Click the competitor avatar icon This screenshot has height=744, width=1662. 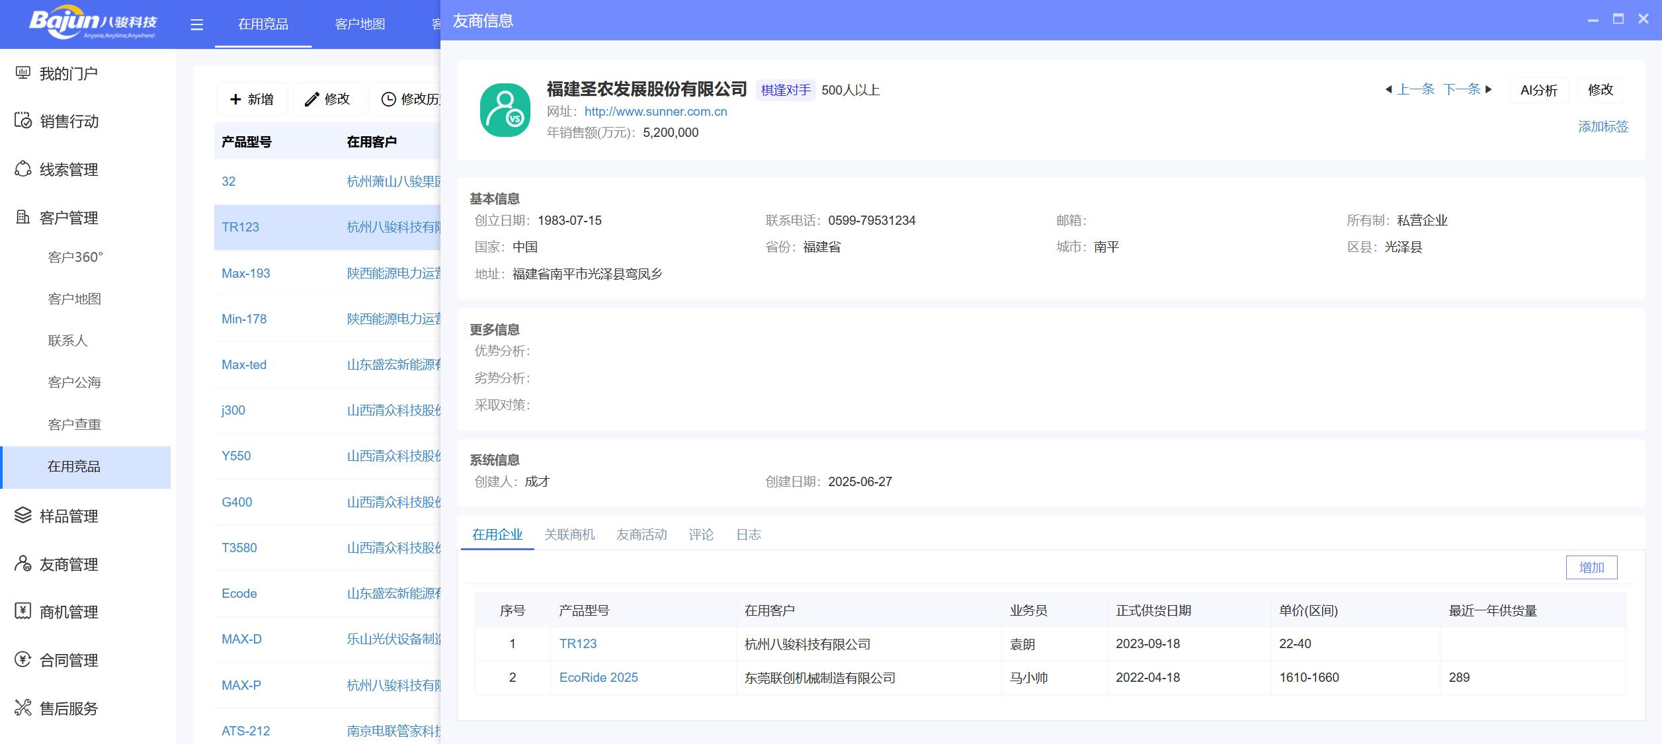click(505, 110)
